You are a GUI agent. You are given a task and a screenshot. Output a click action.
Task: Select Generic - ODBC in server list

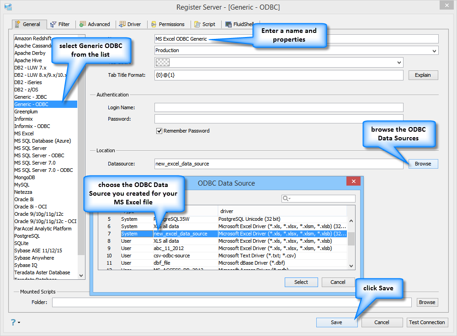[x=45, y=104]
